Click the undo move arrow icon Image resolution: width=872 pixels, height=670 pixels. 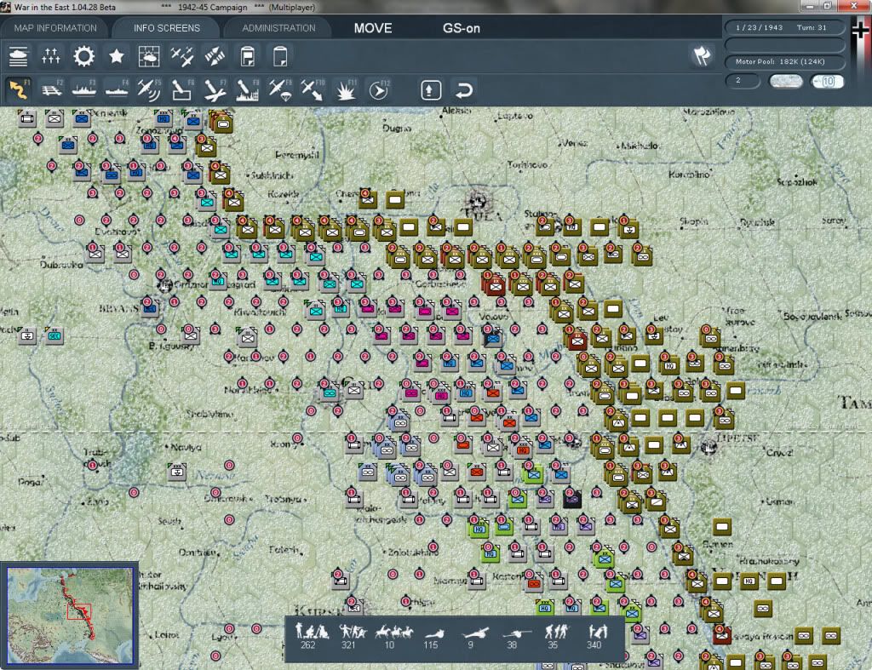(464, 89)
